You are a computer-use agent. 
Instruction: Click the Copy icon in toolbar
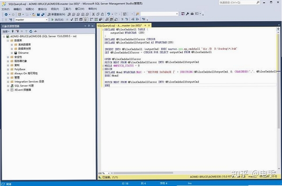click(x=98, y=14)
